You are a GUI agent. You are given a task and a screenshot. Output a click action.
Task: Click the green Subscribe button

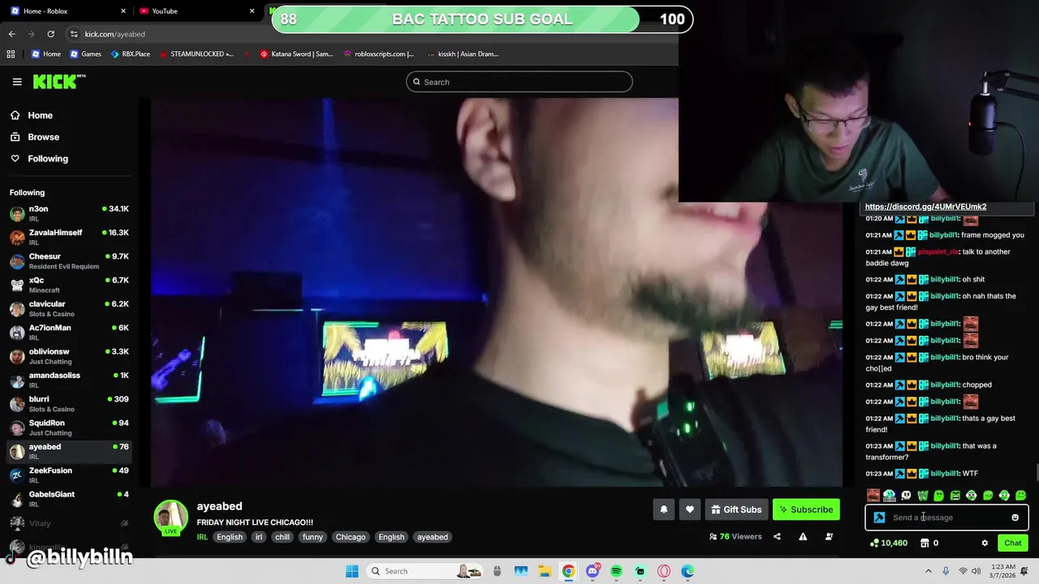click(806, 509)
